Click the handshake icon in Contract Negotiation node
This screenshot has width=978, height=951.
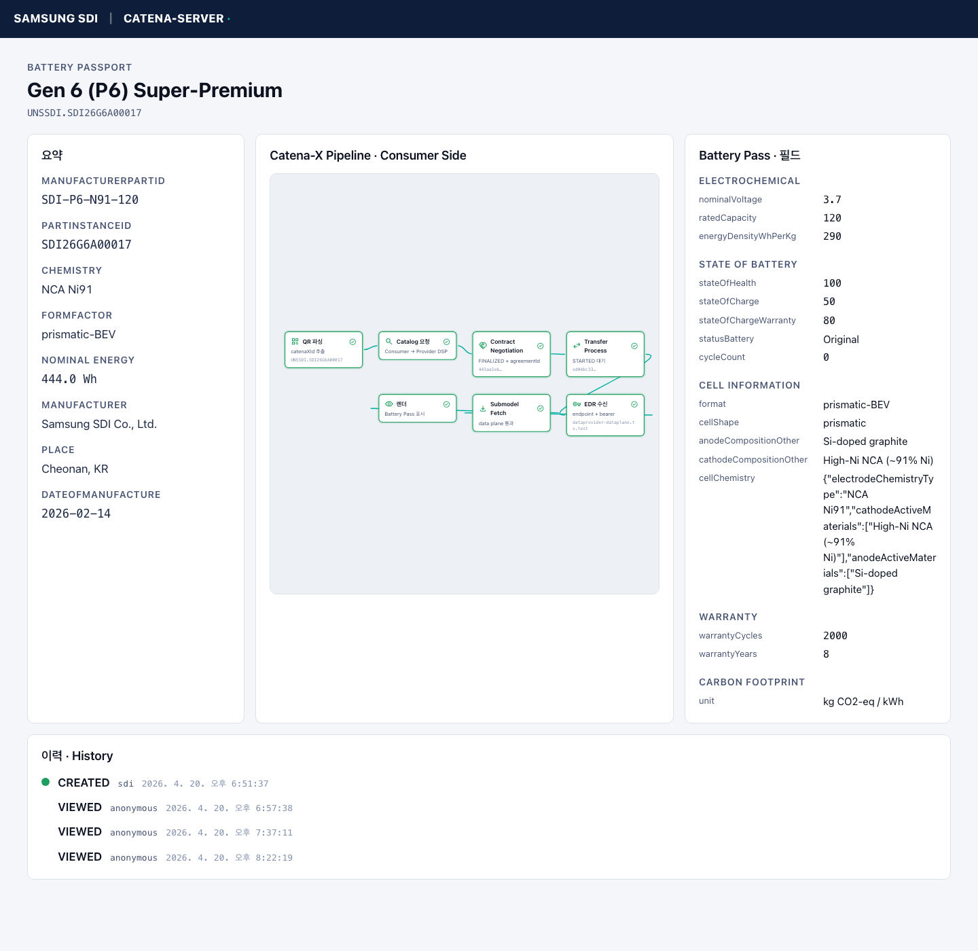click(x=483, y=346)
